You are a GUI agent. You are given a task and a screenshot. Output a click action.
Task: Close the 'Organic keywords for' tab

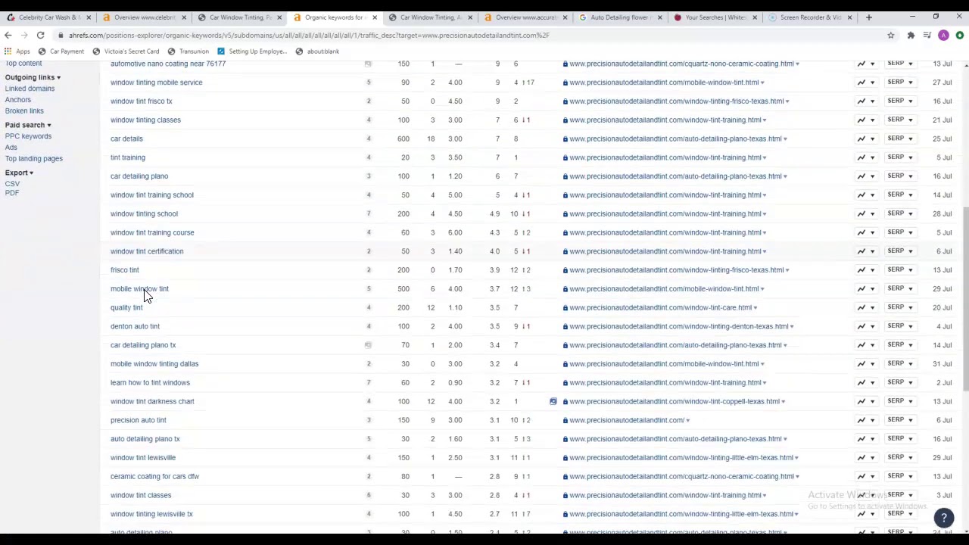point(374,17)
